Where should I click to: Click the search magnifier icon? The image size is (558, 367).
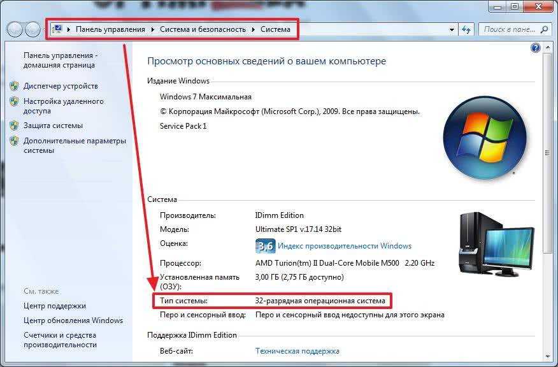pos(544,29)
